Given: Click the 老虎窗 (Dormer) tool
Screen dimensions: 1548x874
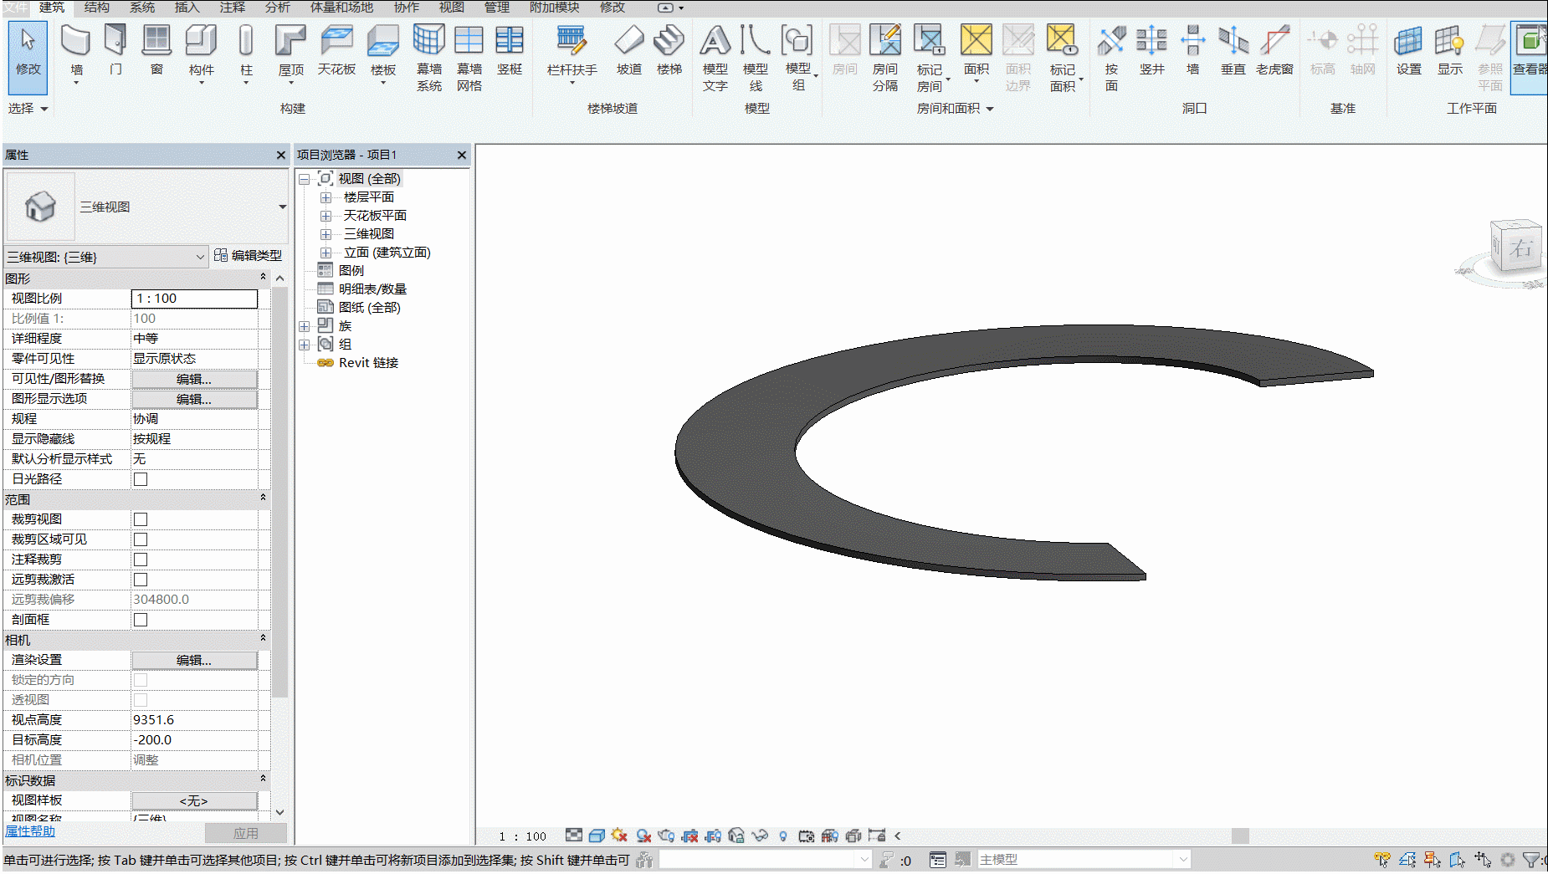Looking at the screenshot, I should tap(1274, 50).
